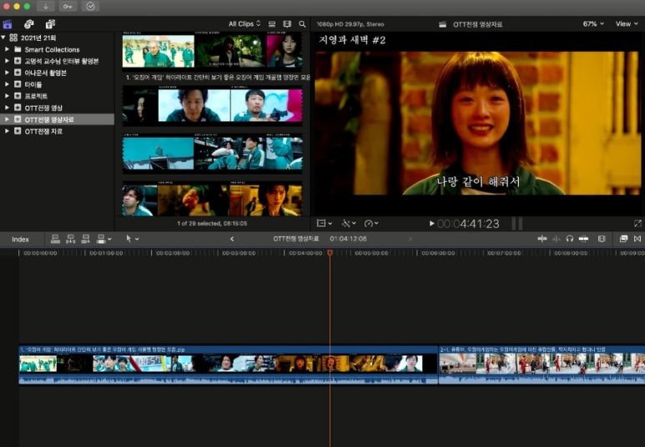Open the browser search magnifier

(x=302, y=24)
